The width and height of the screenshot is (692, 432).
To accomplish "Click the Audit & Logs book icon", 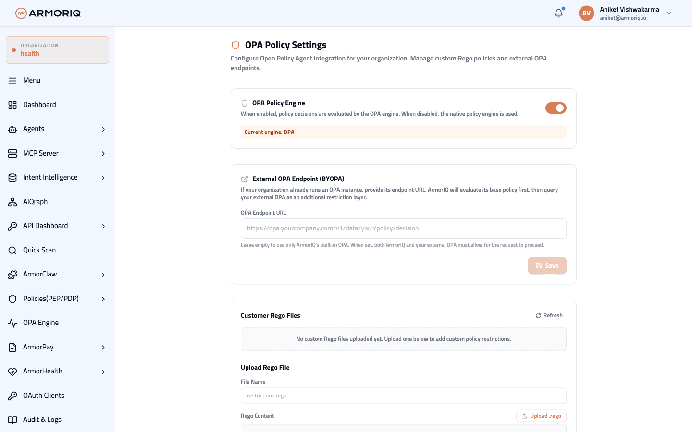I will [x=12, y=420].
